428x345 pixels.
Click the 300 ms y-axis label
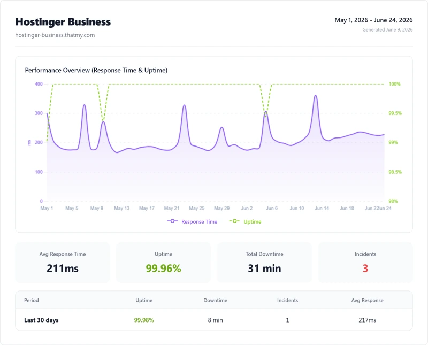point(39,113)
